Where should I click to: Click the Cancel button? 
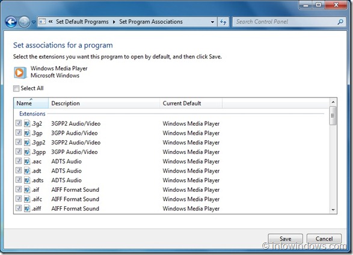click(324, 239)
